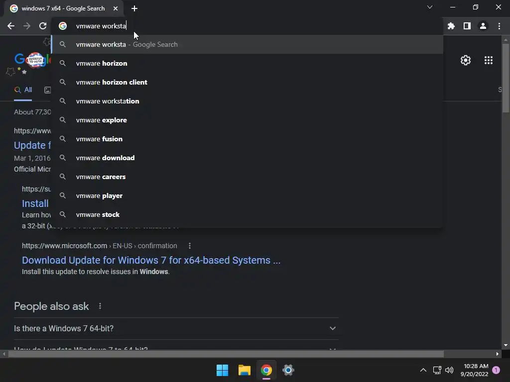
Task: Open the side panel icon
Action: [467, 26]
